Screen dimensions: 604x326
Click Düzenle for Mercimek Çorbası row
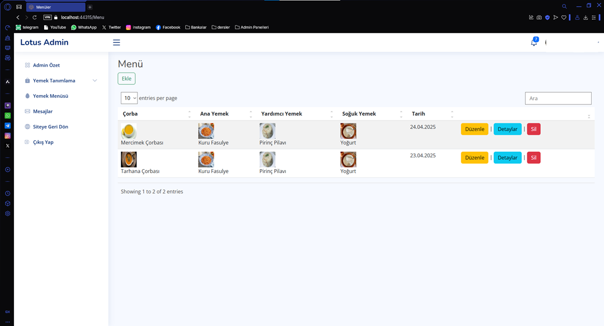pyautogui.click(x=474, y=129)
